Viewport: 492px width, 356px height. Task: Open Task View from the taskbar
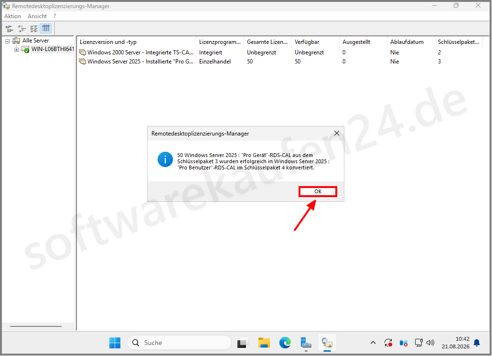click(x=243, y=343)
